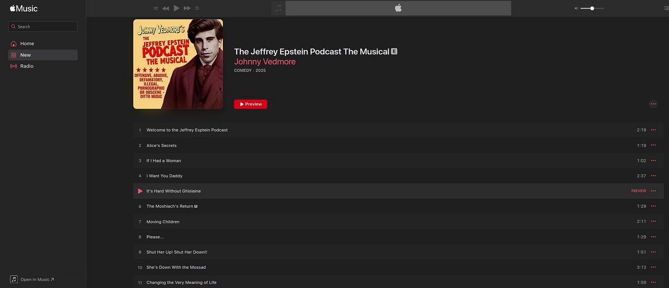Click the volume speaker icon
669x288 pixels.
pyautogui.click(x=577, y=8)
